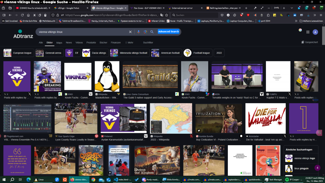Open the tracking protection shield icon
Image resolution: width=325 pixels, height=183 pixels.
(53, 15)
